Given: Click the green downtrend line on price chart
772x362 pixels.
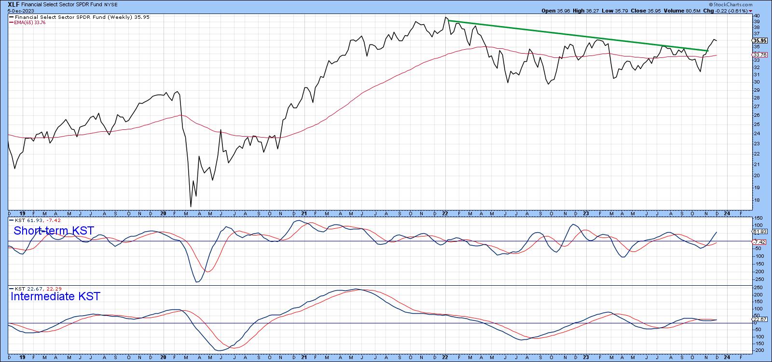Looking at the screenshot, I should point(578,35).
